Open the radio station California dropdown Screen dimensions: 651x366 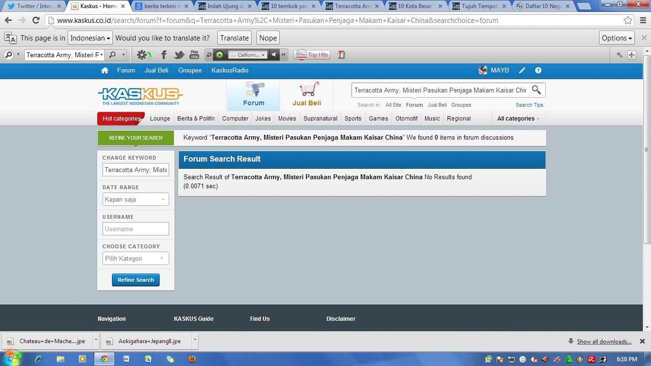point(247,55)
